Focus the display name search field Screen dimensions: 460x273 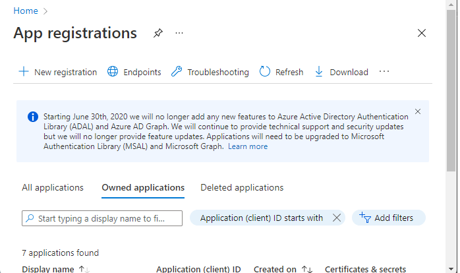(x=102, y=218)
